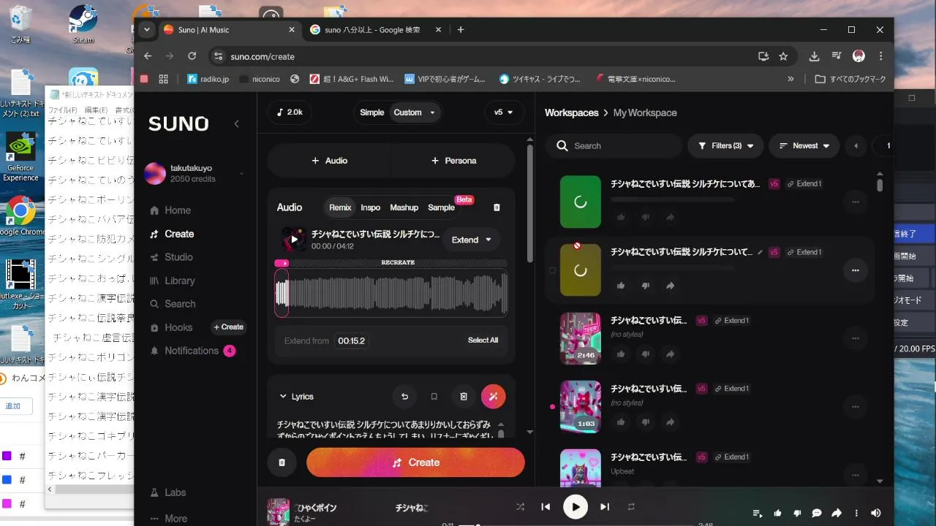The height and width of the screenshot is (526, 936).
Task: Switch to Simple mode
Action: click(x=372, y=113)
